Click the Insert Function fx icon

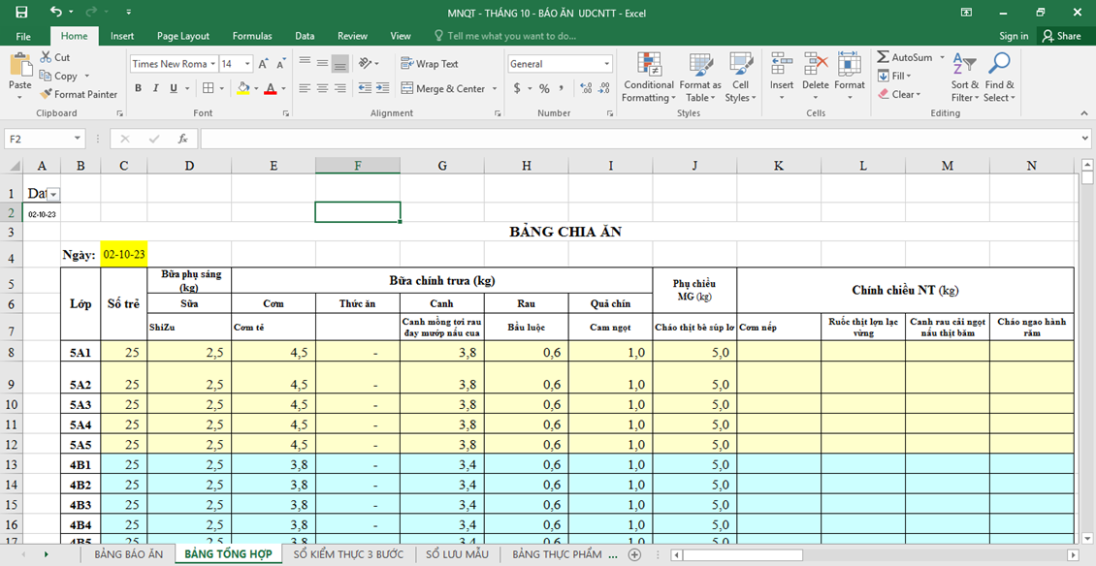pyautogui.click(x=182, y=140)
